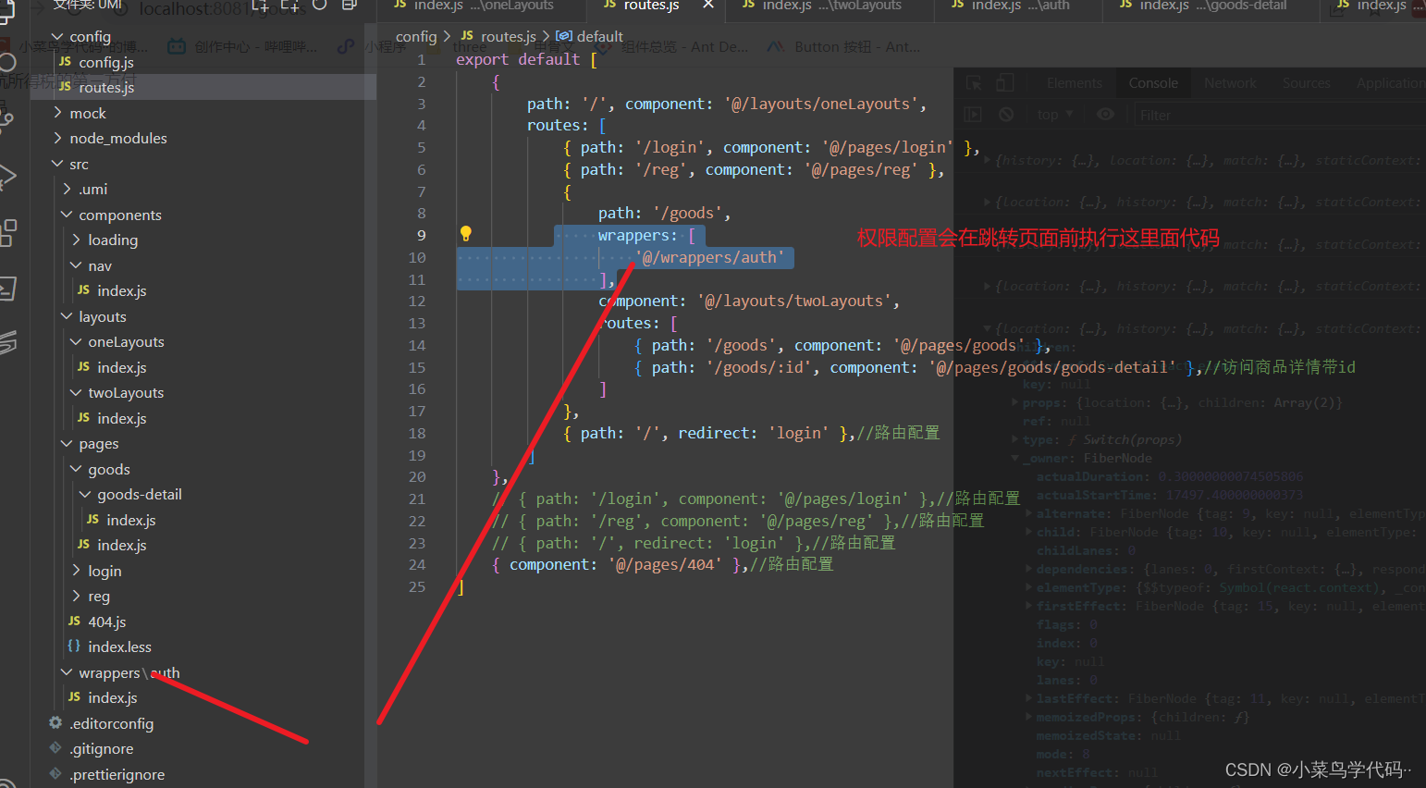This screenshot has height=788, width=1426.
Task: Click the New Folder icon in explorer header
Action: tap(289, 5)
